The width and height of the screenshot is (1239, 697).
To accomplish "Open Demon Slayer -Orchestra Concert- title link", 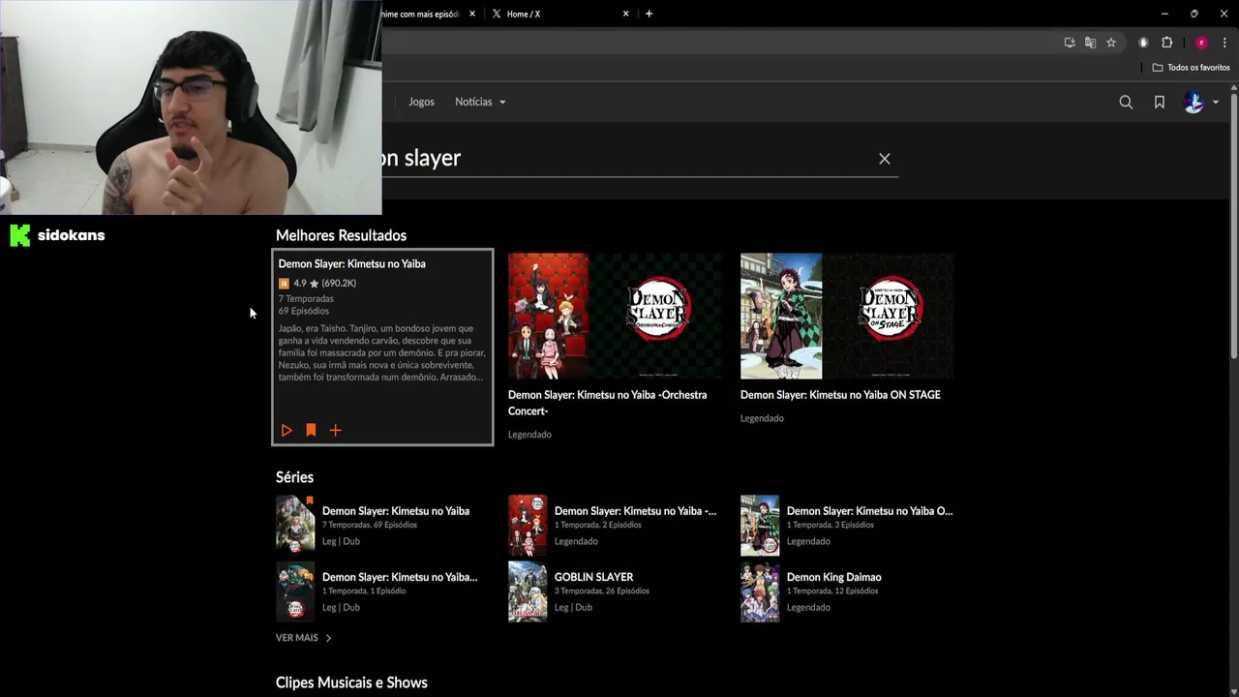I will pyautogui.click(x=607, y=403).
